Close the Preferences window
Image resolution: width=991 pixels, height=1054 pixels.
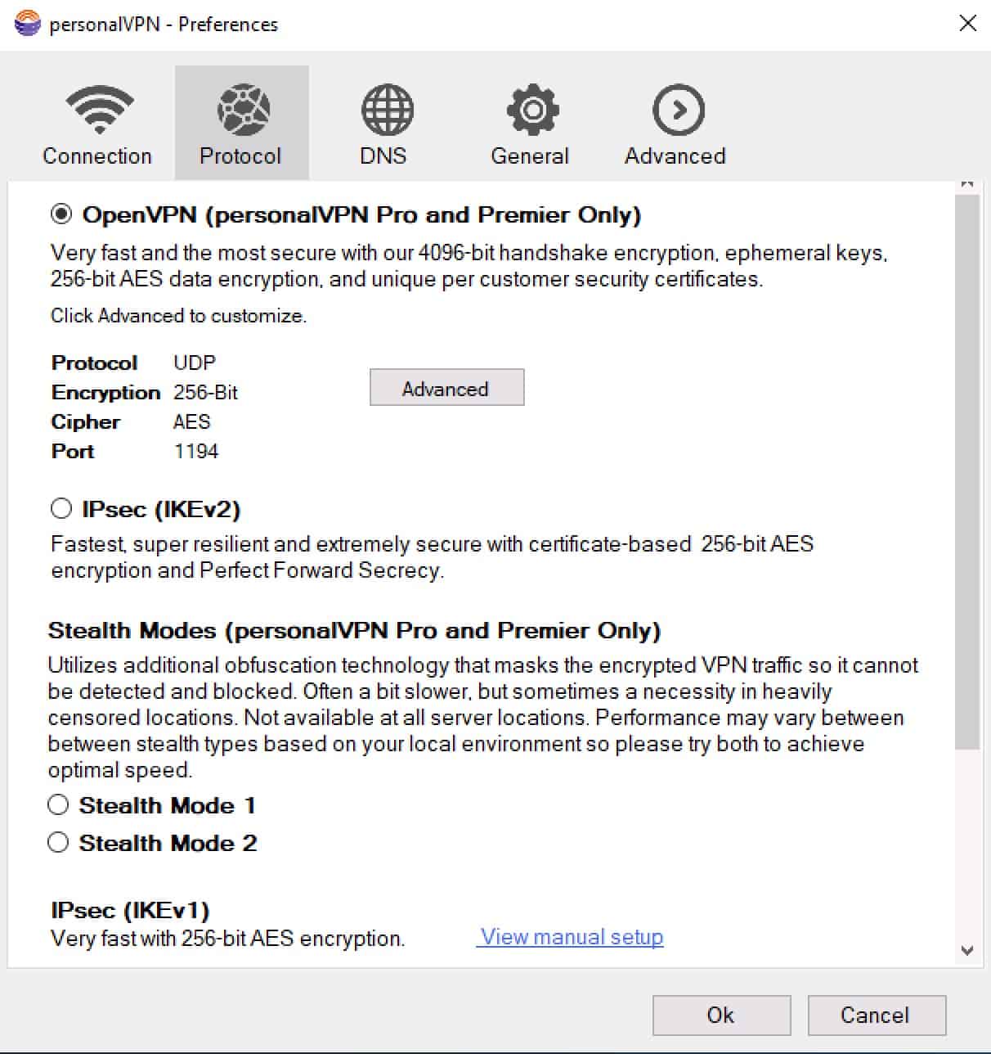[967, 23]
